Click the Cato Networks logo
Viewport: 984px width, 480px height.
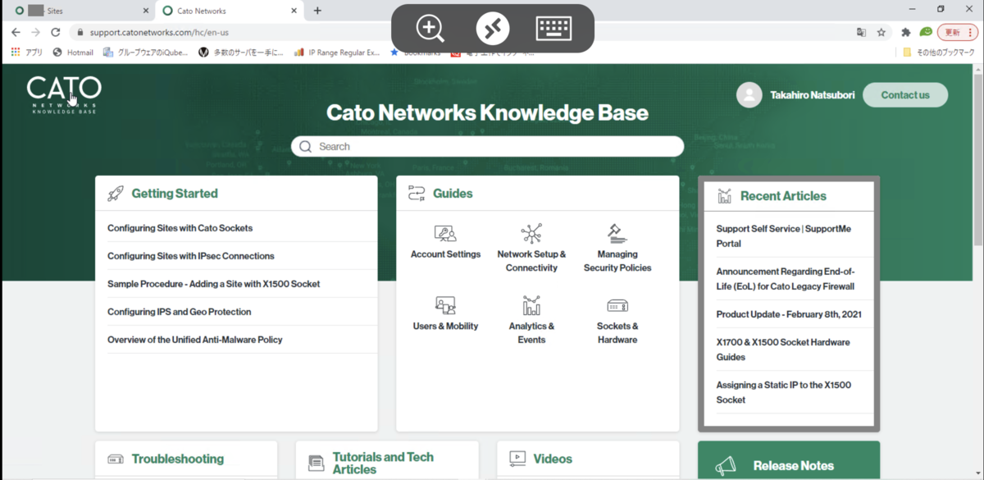pyautogui.click(x=64, y=94)
